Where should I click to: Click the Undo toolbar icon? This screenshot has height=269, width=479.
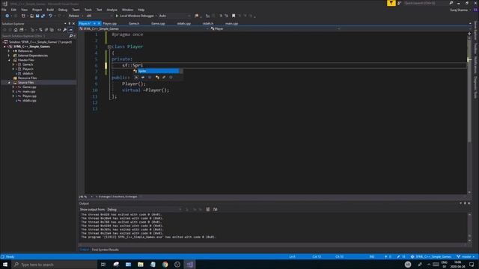pos(50,16)
